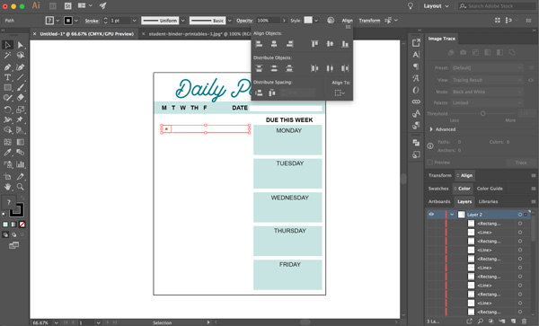Select Draw Normal mode in toolbar
The height and width of the screenshot is (326, 539).
pyautogui.click(x=5, y=234)
